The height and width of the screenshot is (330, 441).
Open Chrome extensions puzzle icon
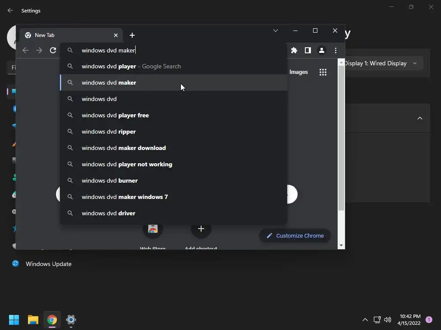click(x=294, y=50)
